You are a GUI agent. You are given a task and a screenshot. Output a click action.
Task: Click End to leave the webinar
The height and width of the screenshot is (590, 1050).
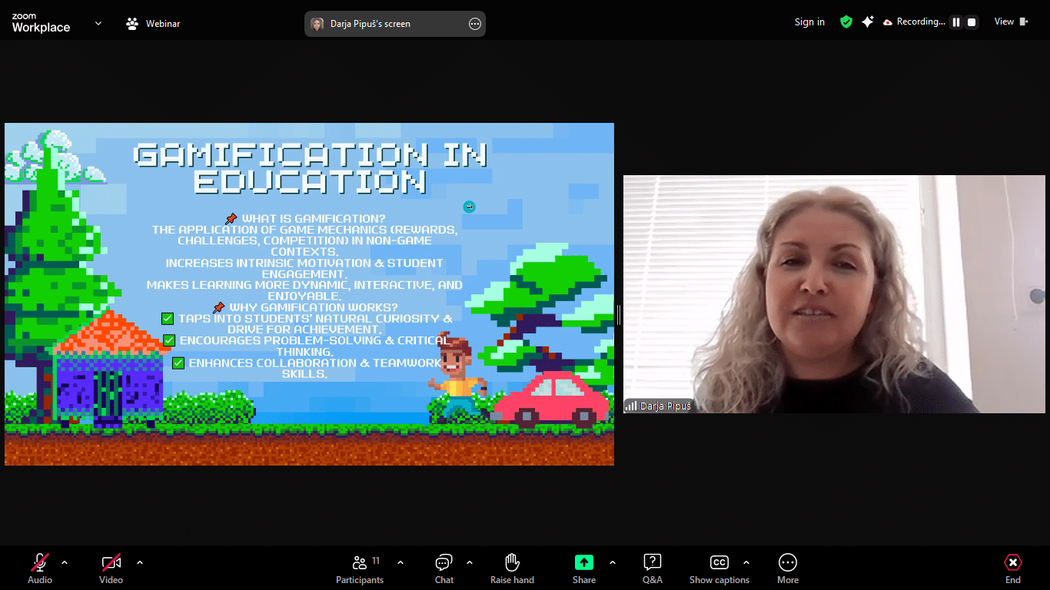[1012, 568]
